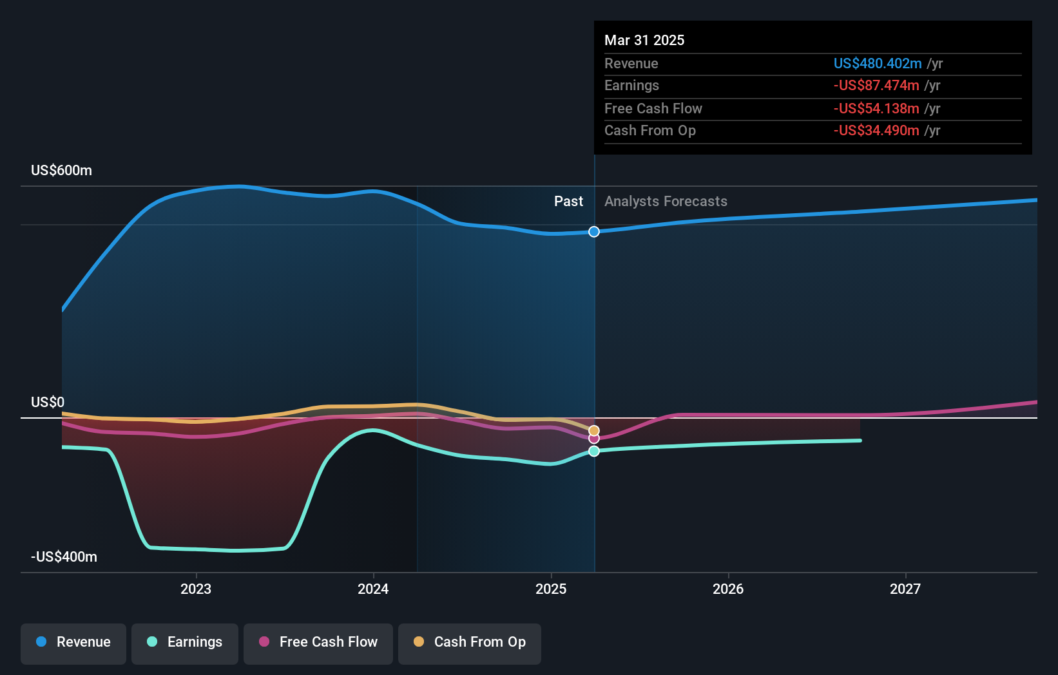Click the US$600m y-axis label

(x=62, y=171)
